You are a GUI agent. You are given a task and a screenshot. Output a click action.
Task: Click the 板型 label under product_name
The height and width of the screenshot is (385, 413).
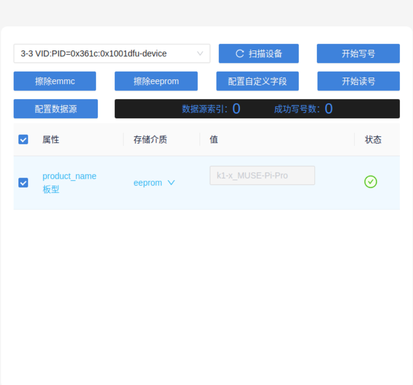51,189
